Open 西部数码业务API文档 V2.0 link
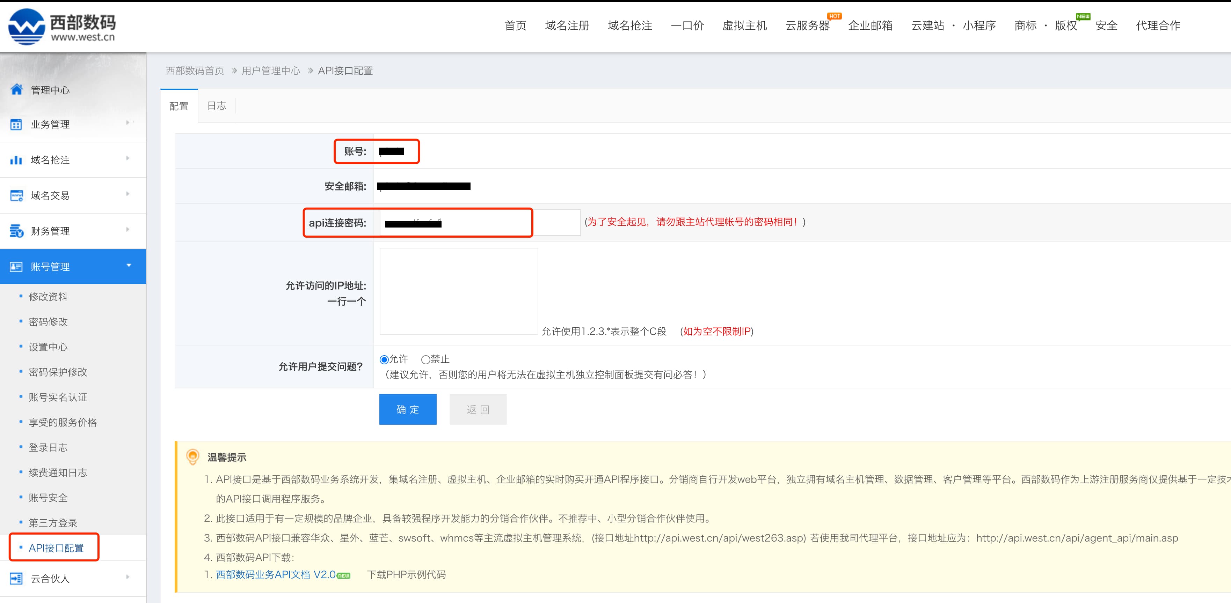Viewport: 1231px width, 603px height. [276, 574]
